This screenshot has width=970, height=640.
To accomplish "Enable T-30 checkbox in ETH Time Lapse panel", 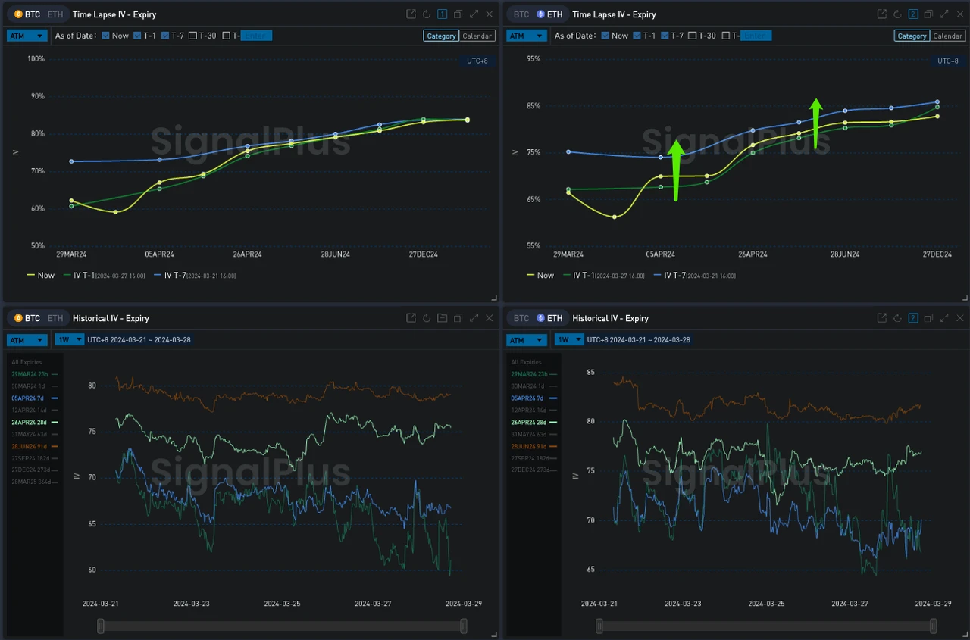I will pos(693,36).
